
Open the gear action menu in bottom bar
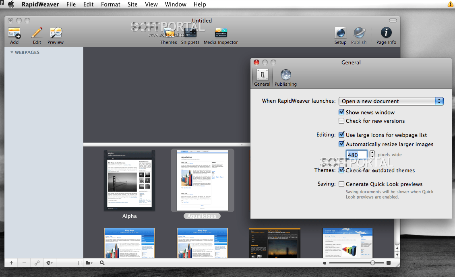(x=50, y=263)
